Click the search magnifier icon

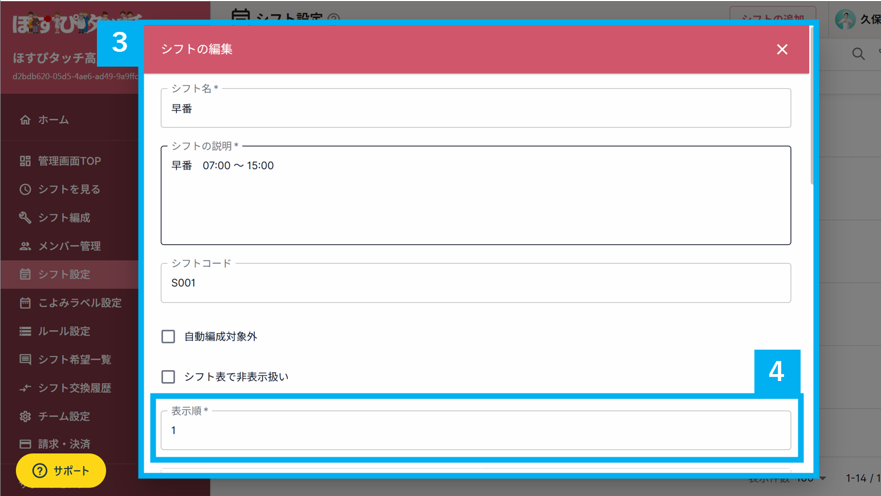point(859,54)
